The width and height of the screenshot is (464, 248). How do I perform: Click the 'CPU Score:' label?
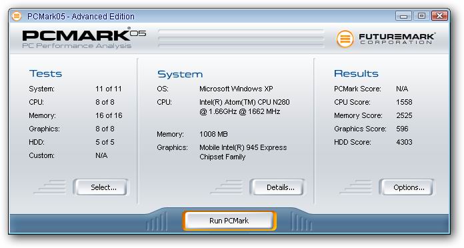(352, 102)
